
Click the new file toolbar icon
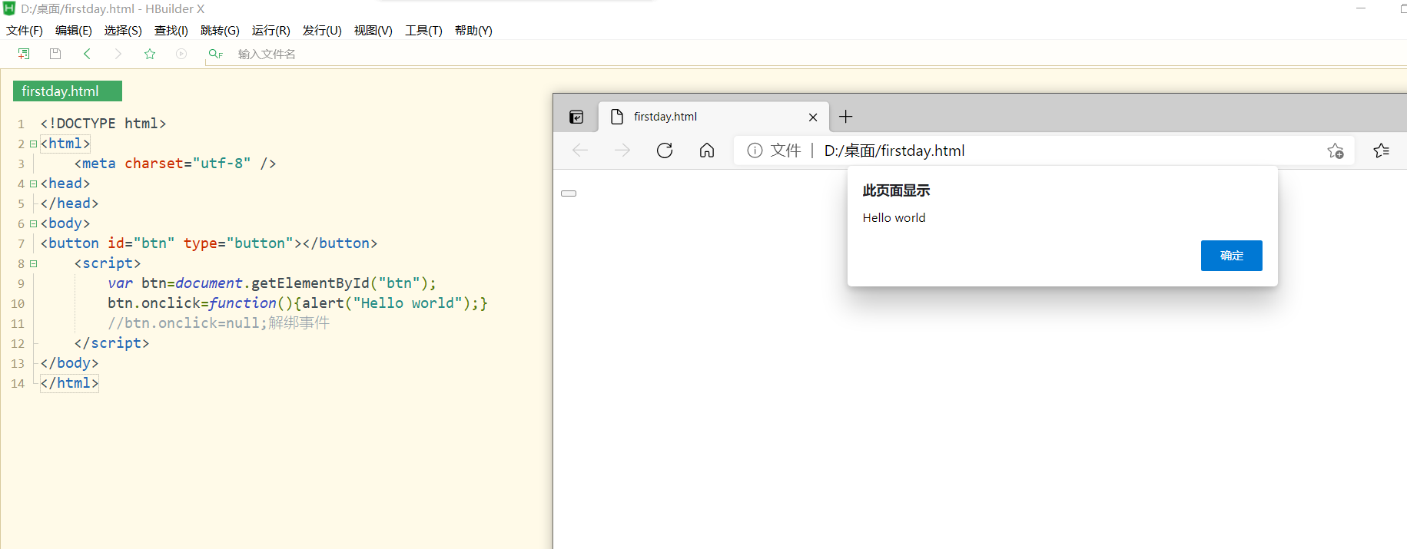click(x=24, y=54)
